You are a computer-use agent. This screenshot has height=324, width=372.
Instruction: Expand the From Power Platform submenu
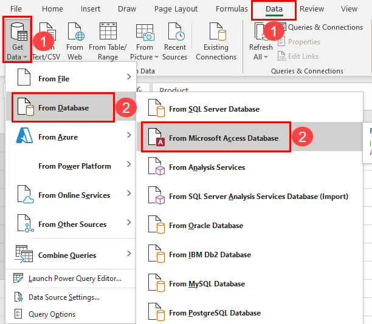coord(71,166)
